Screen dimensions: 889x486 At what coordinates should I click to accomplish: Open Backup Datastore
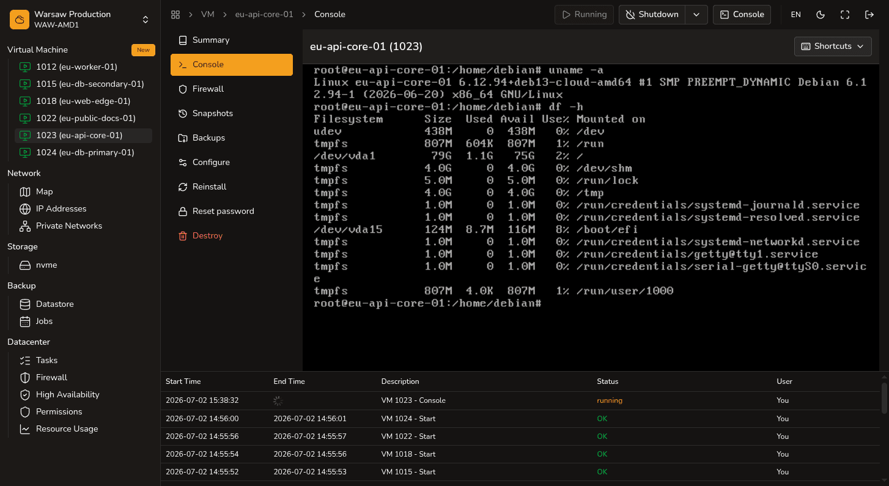83,304
